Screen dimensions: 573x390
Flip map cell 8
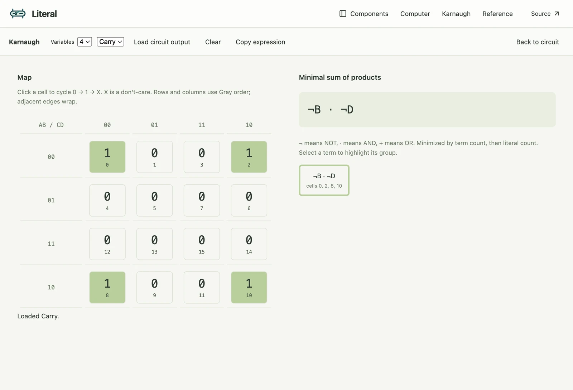click(x=107, y=288)
